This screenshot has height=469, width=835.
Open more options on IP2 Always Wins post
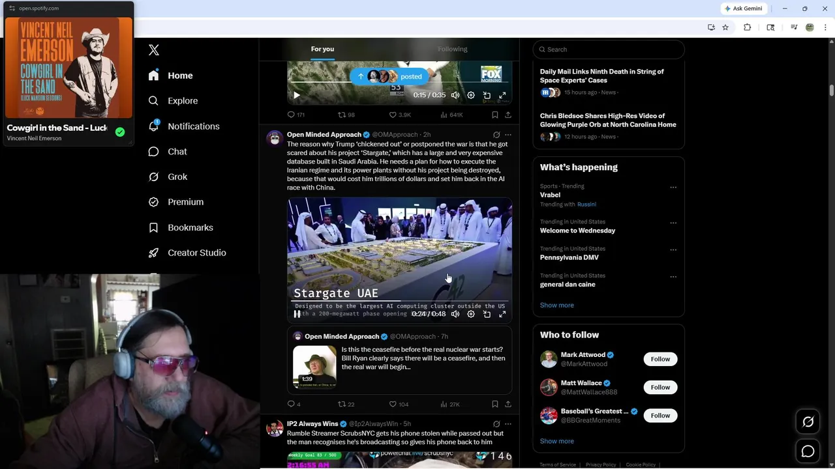pyautogui.click(x=508, y=424)
